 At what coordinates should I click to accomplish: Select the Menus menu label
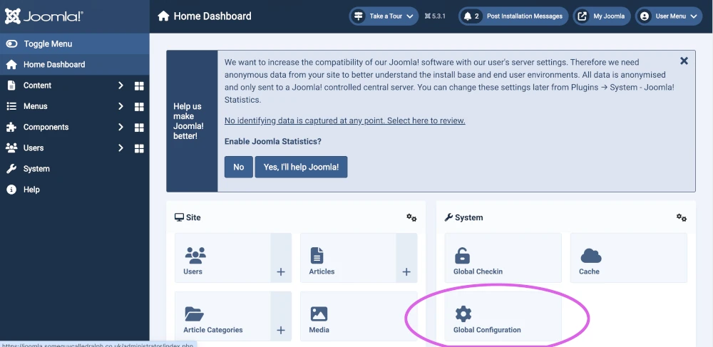tap(36, 106)
